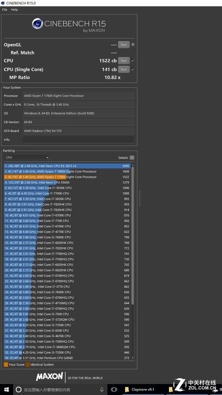The image size is (222, 395).
Task: Select the Core i7-4770K ranking row
Action: point(67,232)
